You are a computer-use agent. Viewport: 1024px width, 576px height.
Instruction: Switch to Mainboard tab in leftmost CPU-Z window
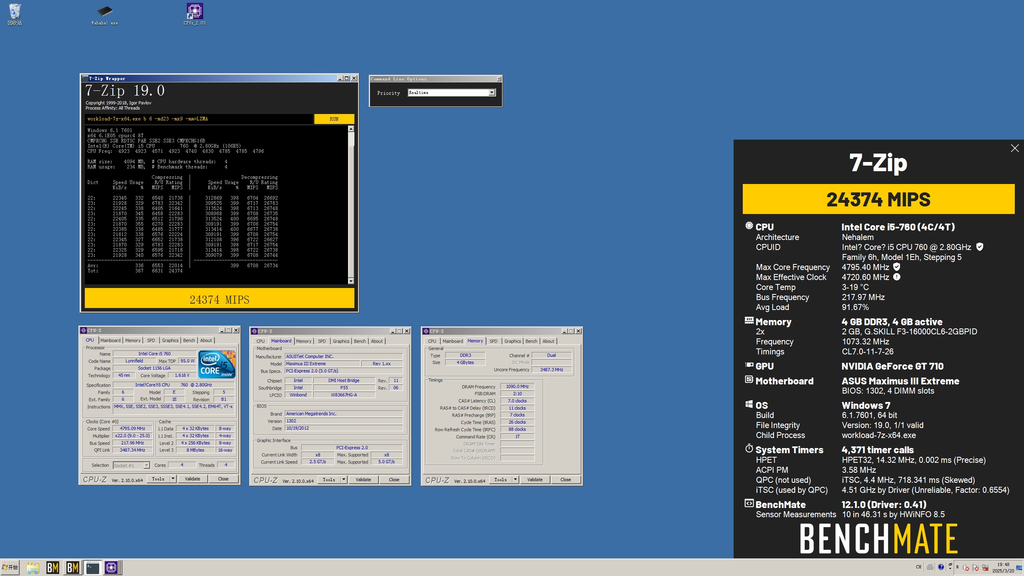tap(110, 340)
